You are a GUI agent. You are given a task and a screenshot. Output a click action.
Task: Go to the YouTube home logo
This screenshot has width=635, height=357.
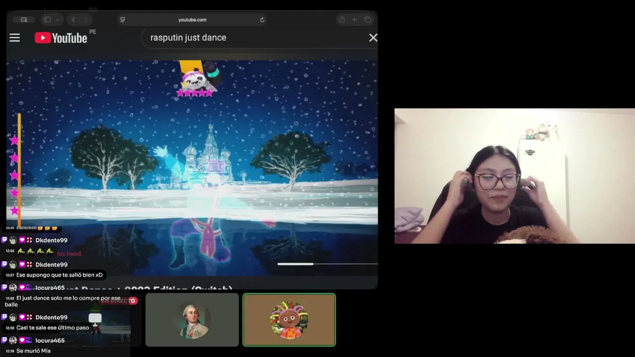coord(61,38)
